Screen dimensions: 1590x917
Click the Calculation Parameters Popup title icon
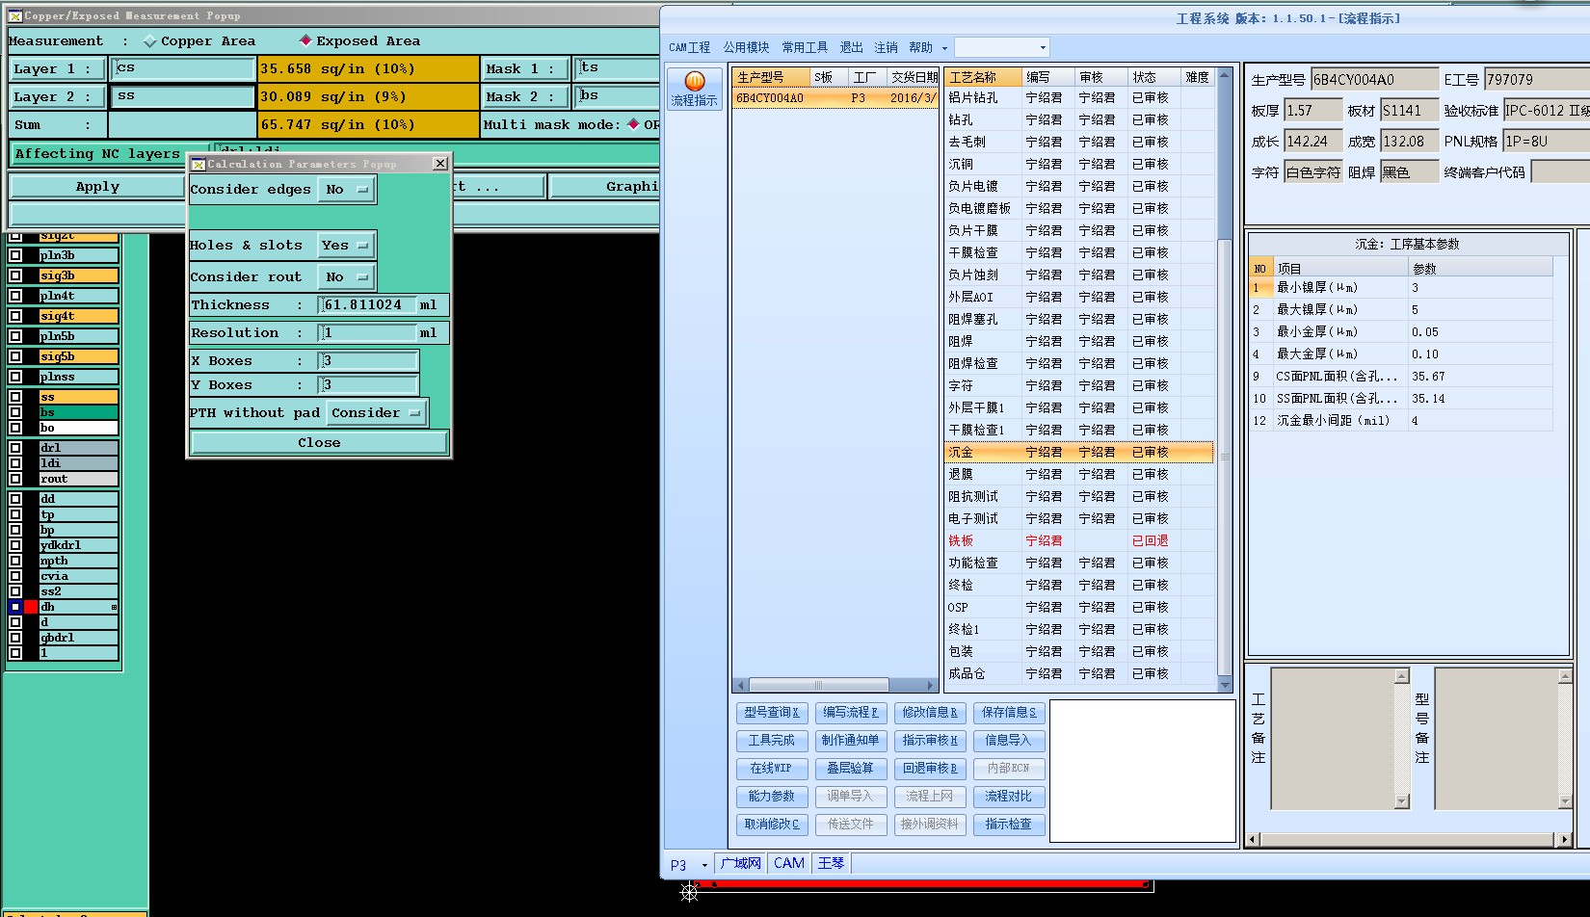199,164
